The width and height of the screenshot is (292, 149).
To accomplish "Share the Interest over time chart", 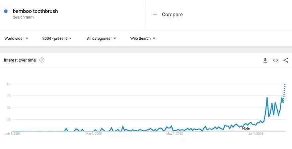I will click(286, 60).
